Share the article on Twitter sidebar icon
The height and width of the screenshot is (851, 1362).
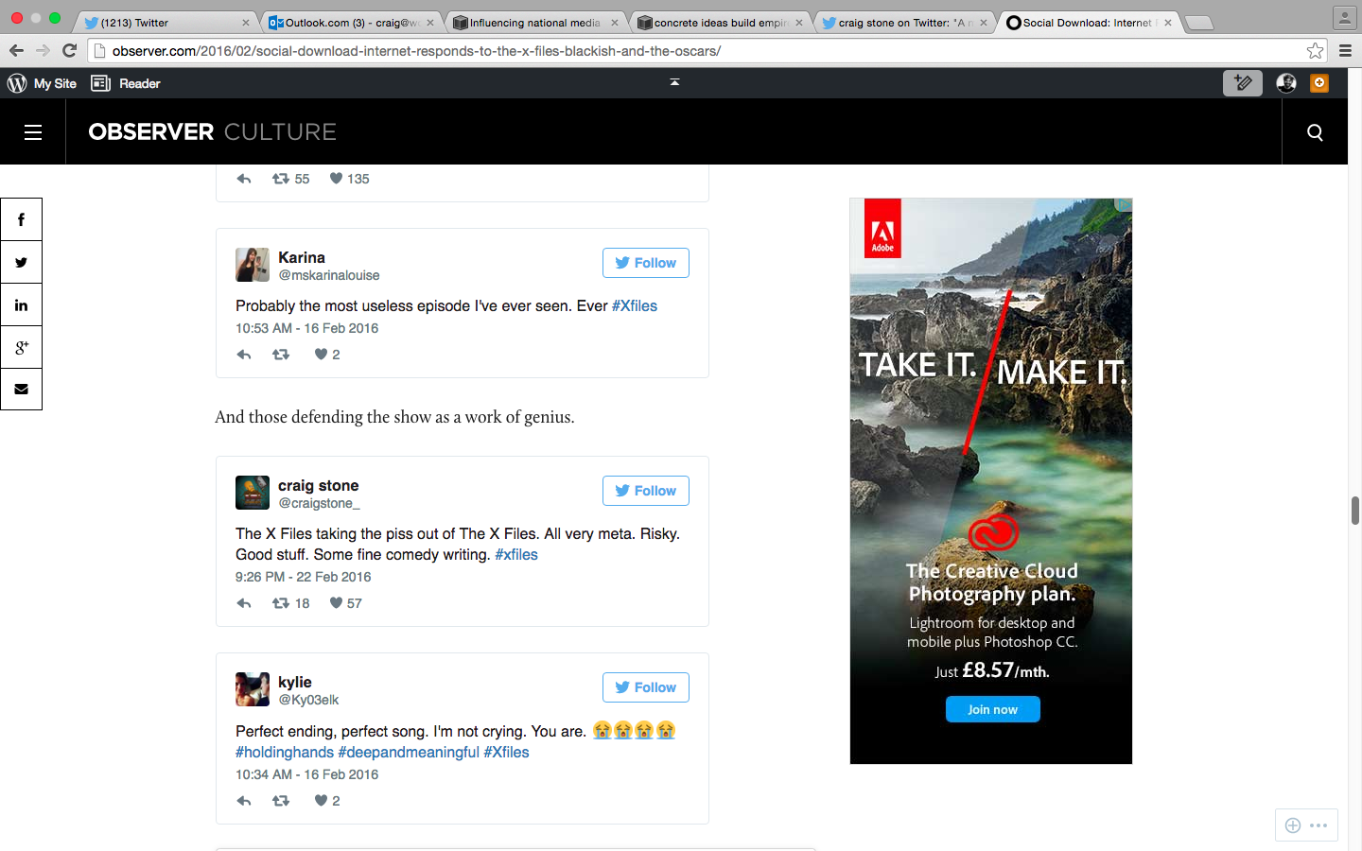pos(21,262)
